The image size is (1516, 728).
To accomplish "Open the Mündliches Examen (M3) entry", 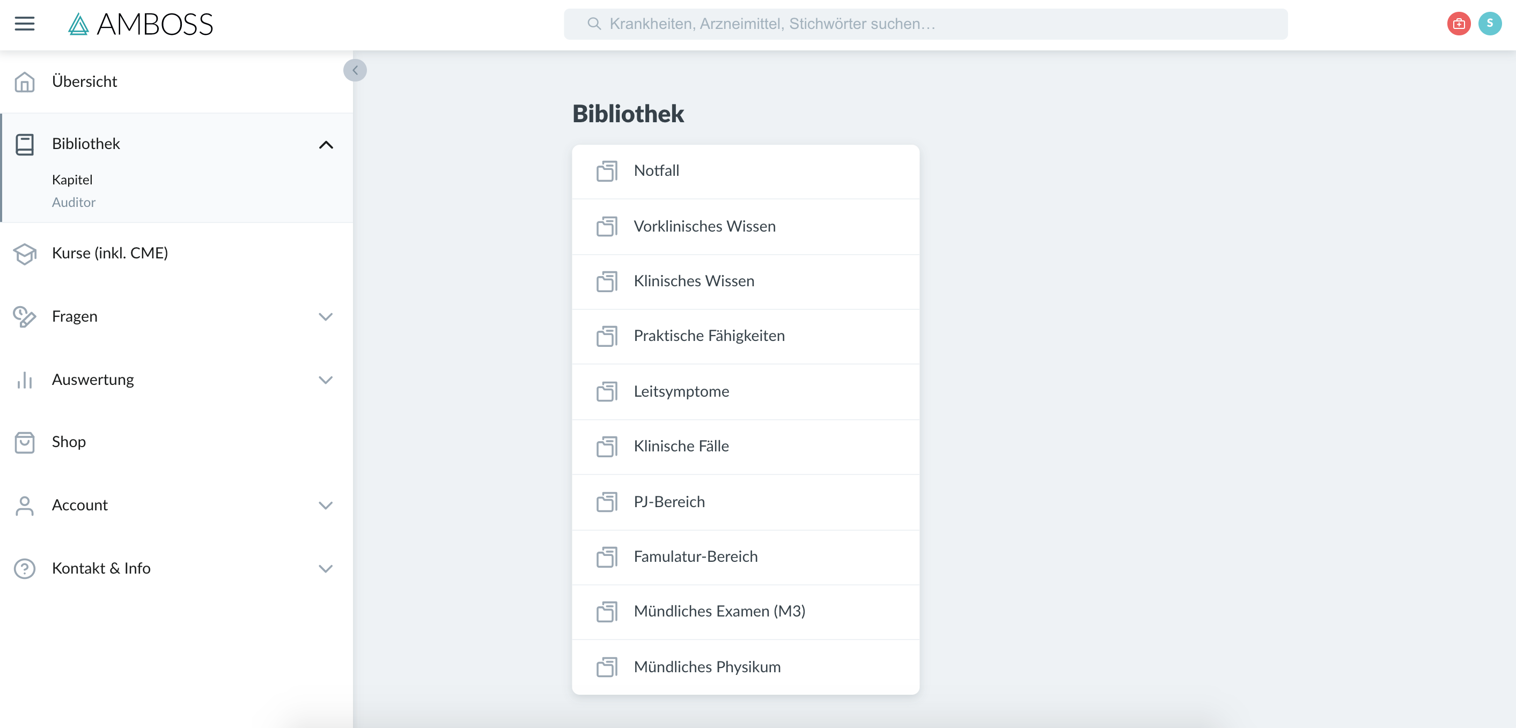I will point(745,612).
